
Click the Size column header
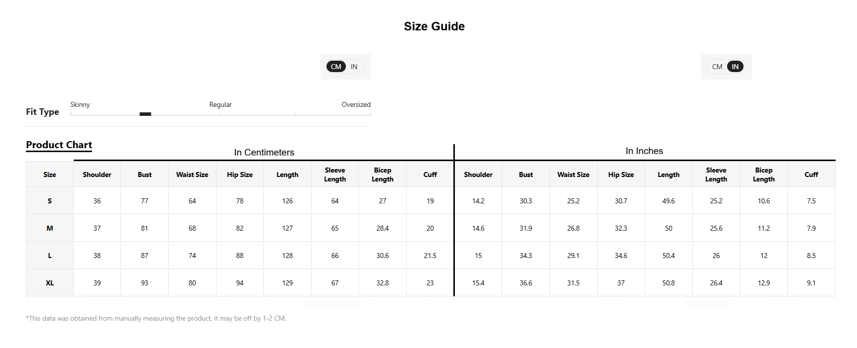50,174
